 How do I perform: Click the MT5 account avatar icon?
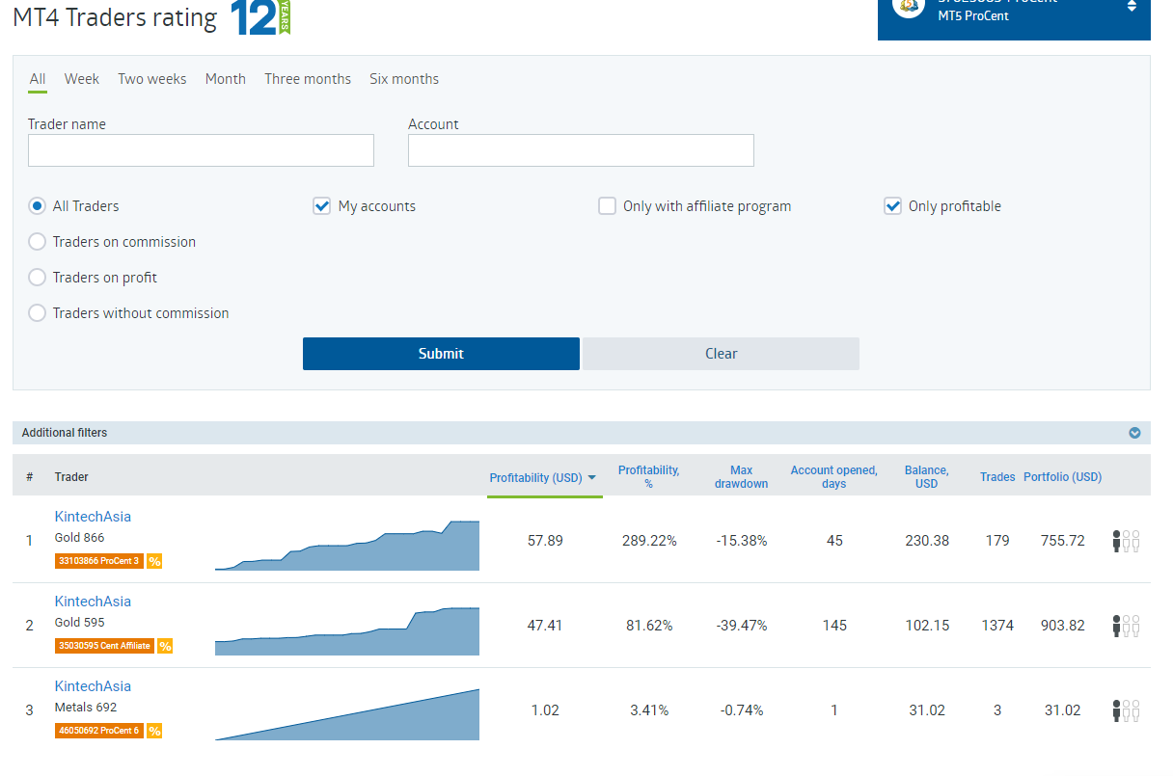coord(908,7)
